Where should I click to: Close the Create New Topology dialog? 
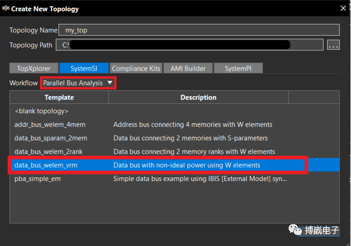(343, 8)
